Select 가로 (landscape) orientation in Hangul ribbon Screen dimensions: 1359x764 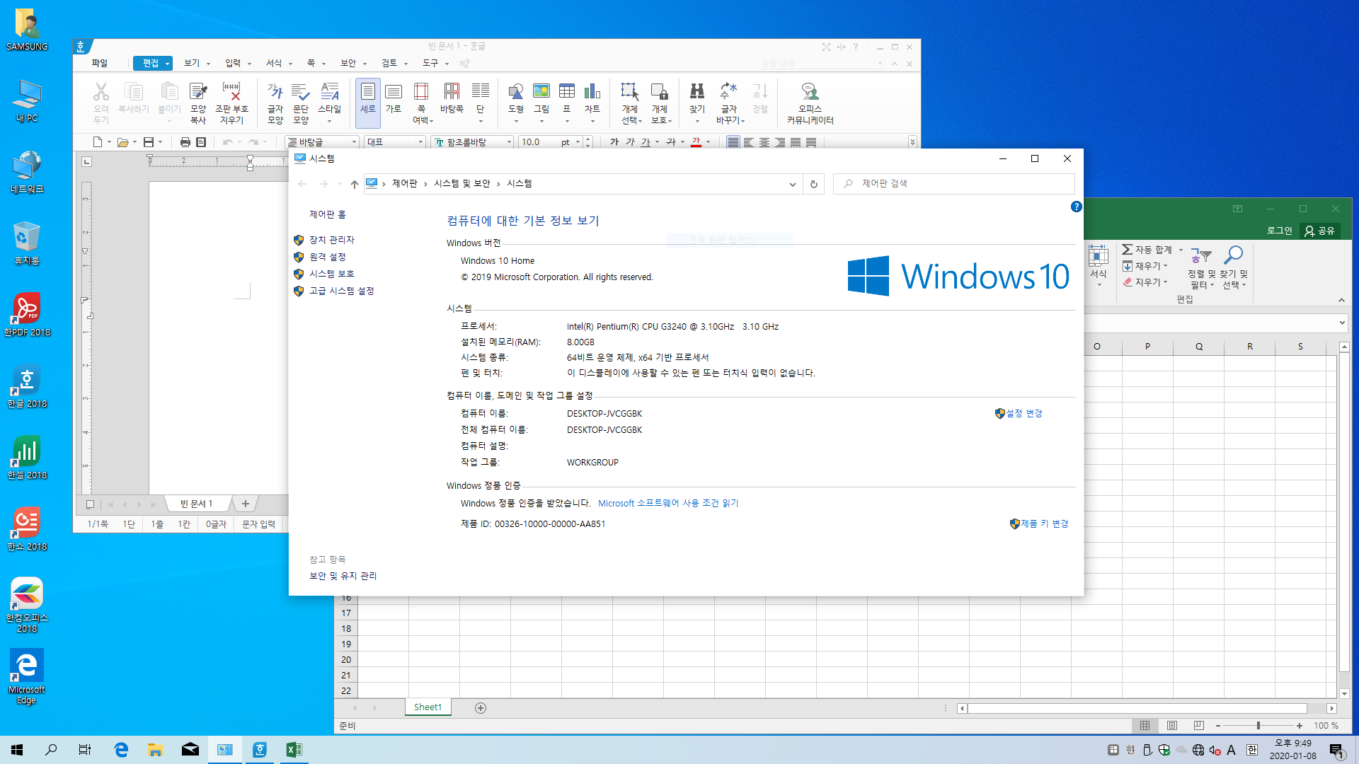click(x=394, y=98)
